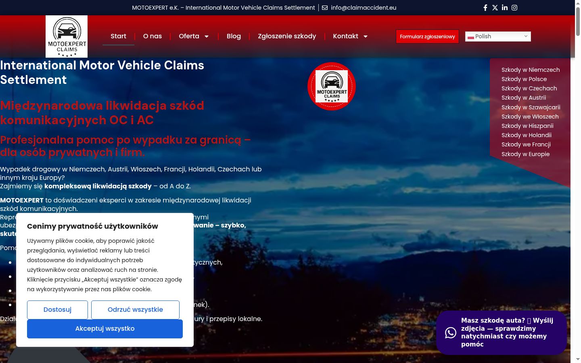
Task: Open the Polish language dropdown
Action: [x=498, y=36]
